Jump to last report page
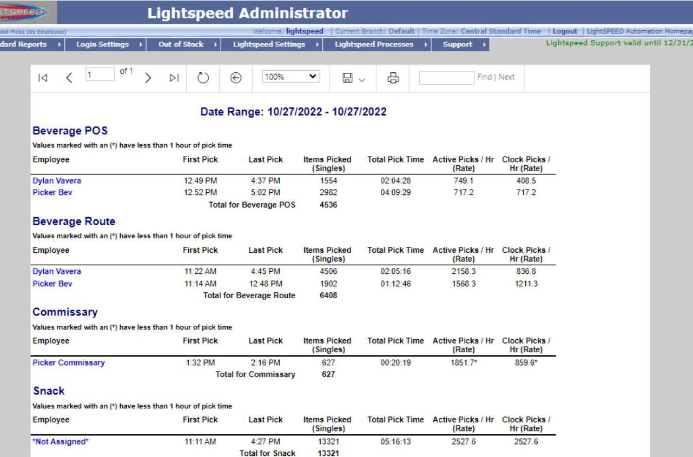The image size is (693, 457). pyautogui.click(x=174, y=78)
